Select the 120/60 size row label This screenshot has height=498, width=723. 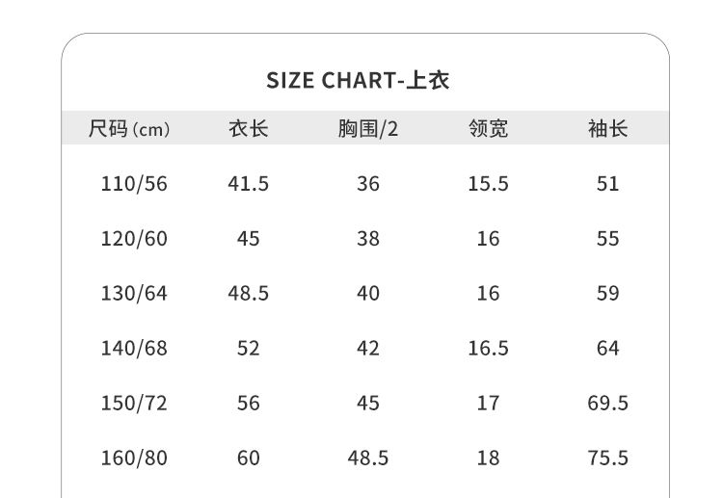pos(134,239)
